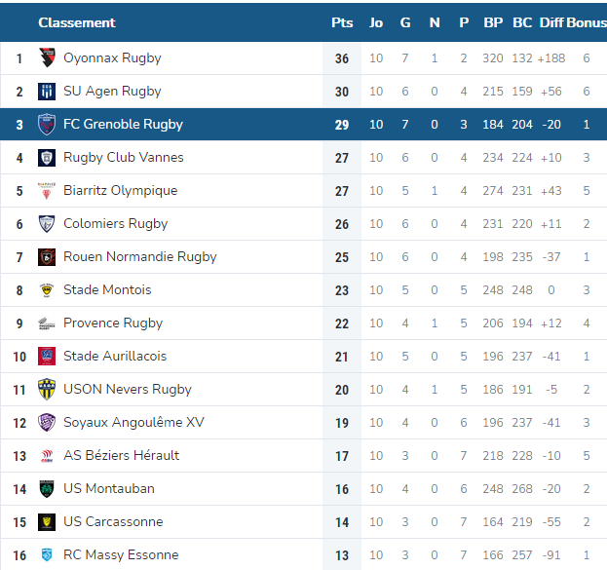Viewport: 607px width, 570px height.
Task: Click the Classement header label
Action: (77, 22)
